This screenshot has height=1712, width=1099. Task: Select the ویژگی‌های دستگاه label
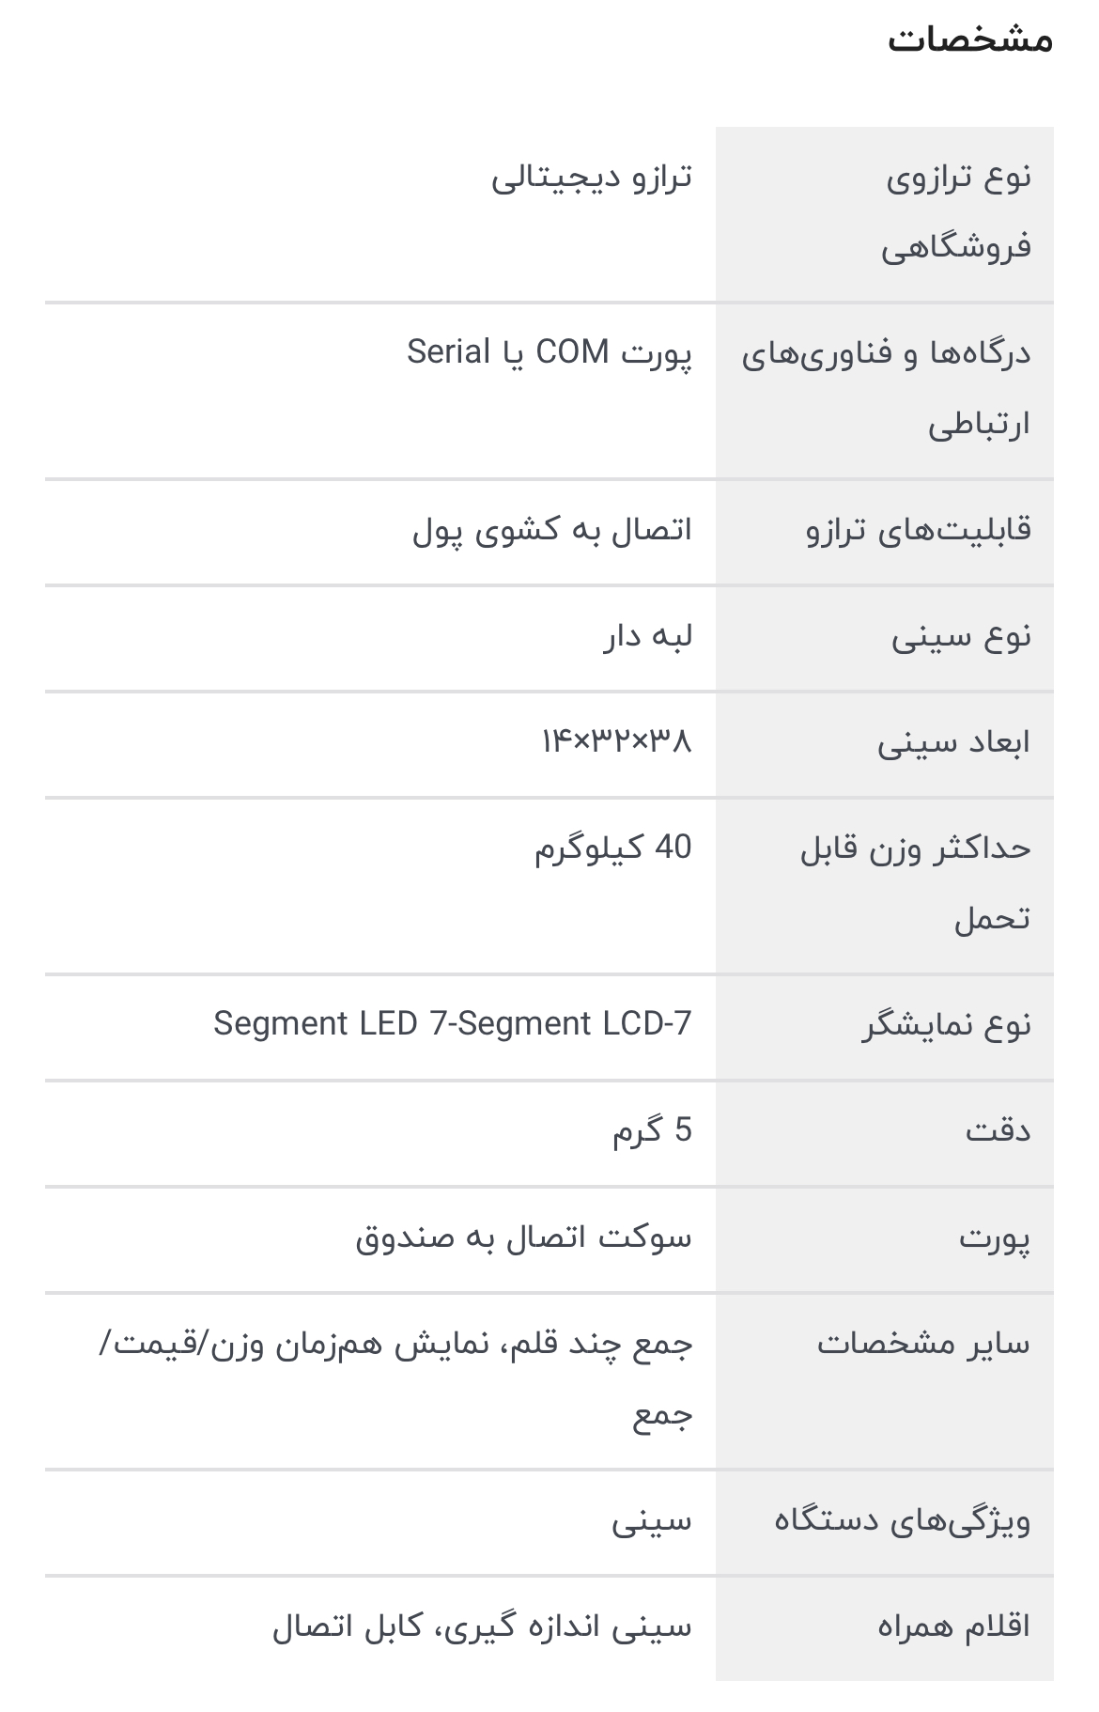(x=903, y=1520)
